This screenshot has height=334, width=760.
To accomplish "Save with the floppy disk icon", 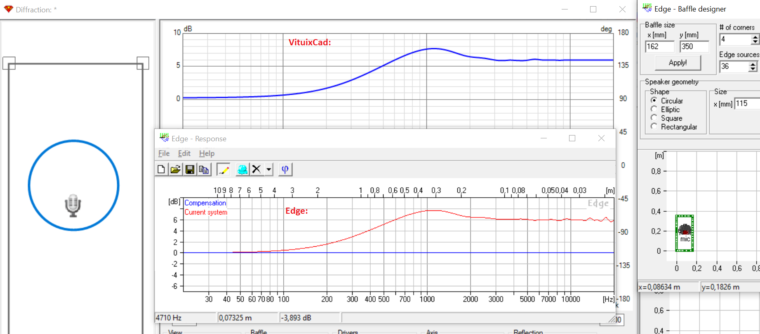I will tap(190, 169).
